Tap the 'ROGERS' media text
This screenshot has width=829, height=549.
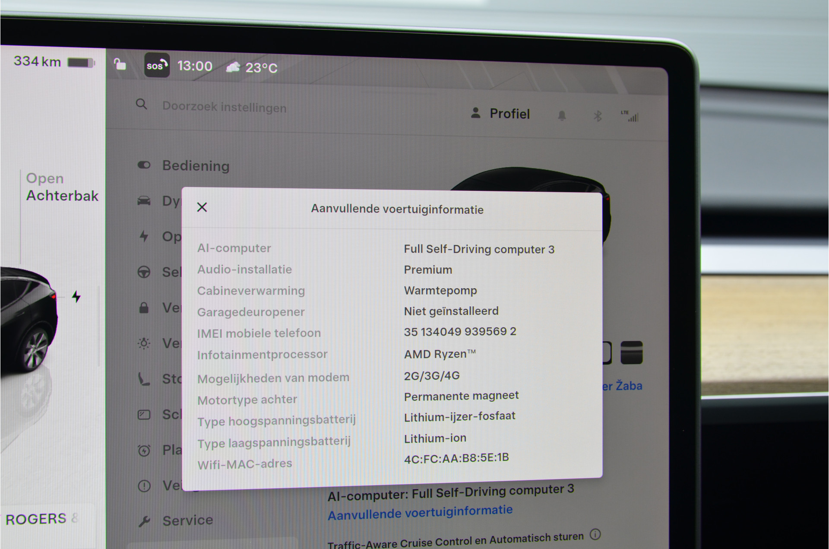36,519
